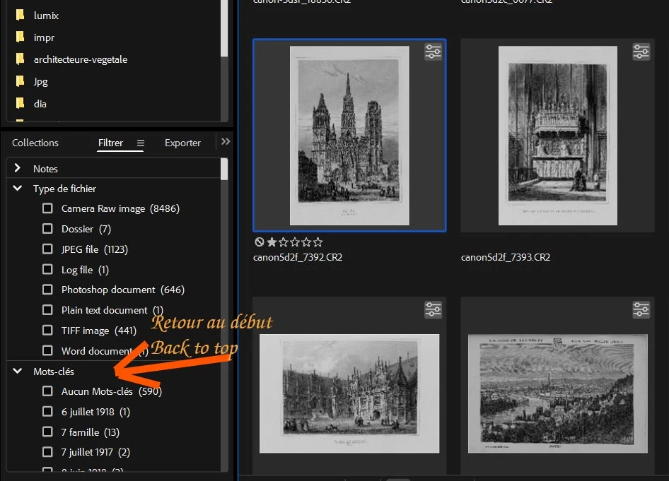Enable Log file filter
This screenshot has height=481, width=669.
(47, 269)
